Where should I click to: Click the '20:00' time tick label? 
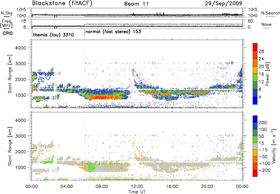[x=207, y=187]
